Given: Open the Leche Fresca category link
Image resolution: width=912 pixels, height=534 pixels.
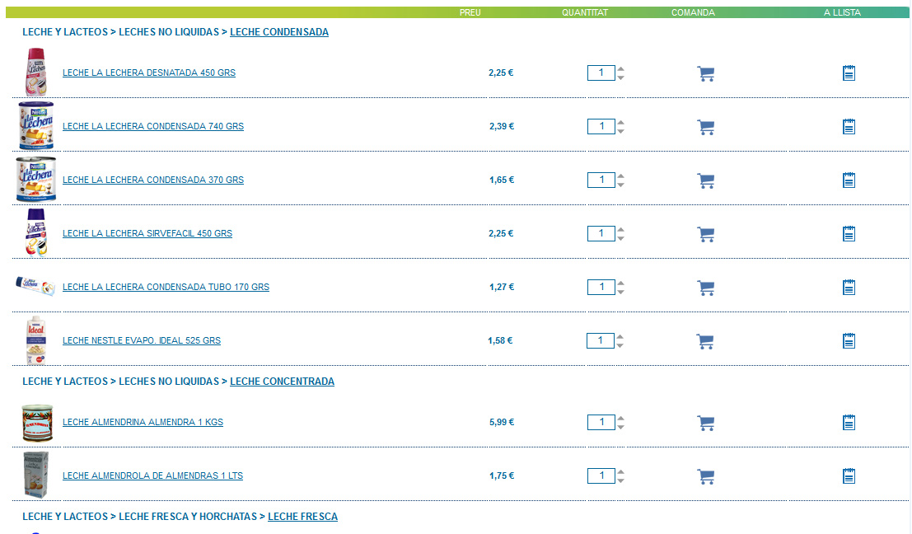Looking at the screenshot, I should [x=302, y=517].
